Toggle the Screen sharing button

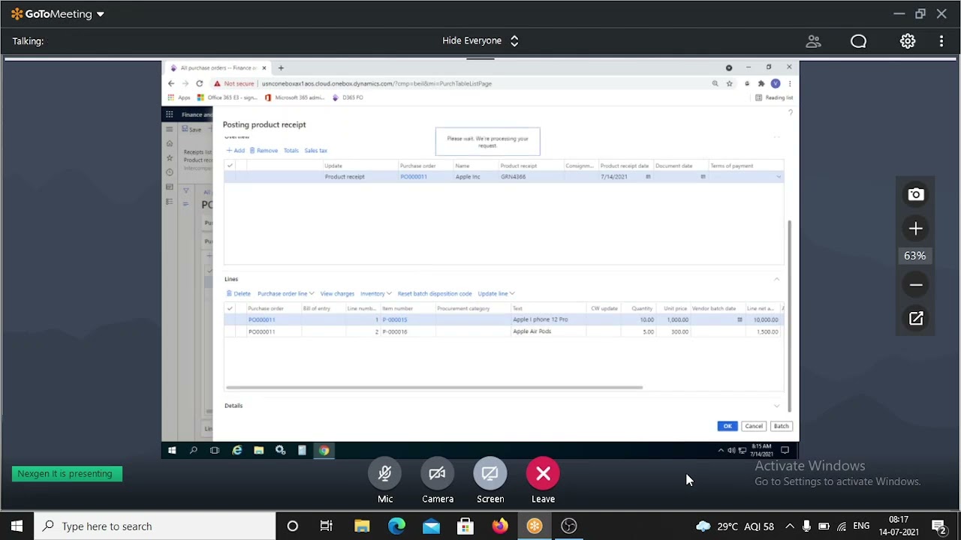(490, 474)
